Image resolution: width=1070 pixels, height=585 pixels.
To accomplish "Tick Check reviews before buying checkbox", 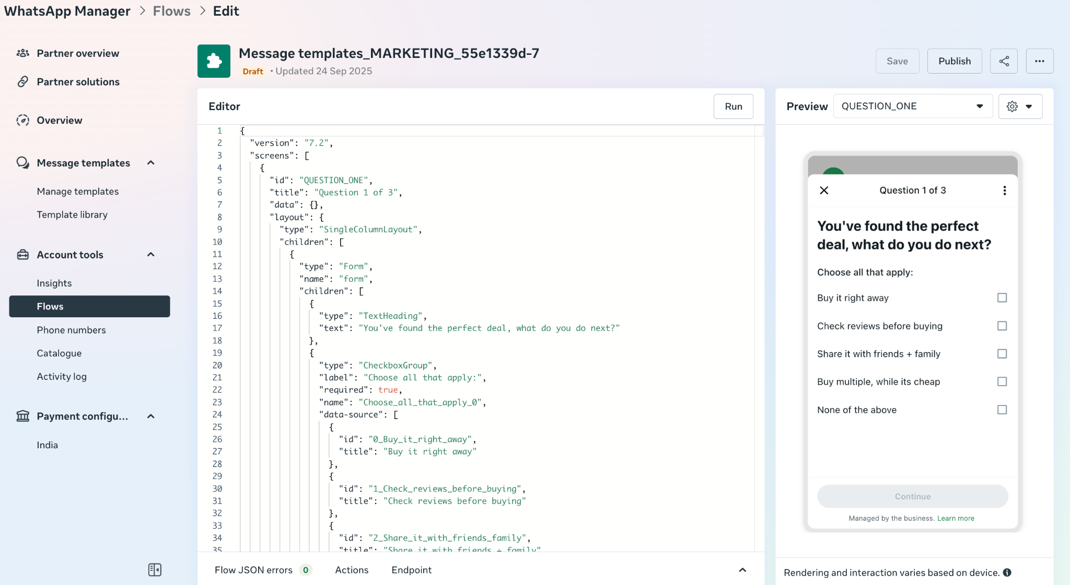I will pos(1002,326).
